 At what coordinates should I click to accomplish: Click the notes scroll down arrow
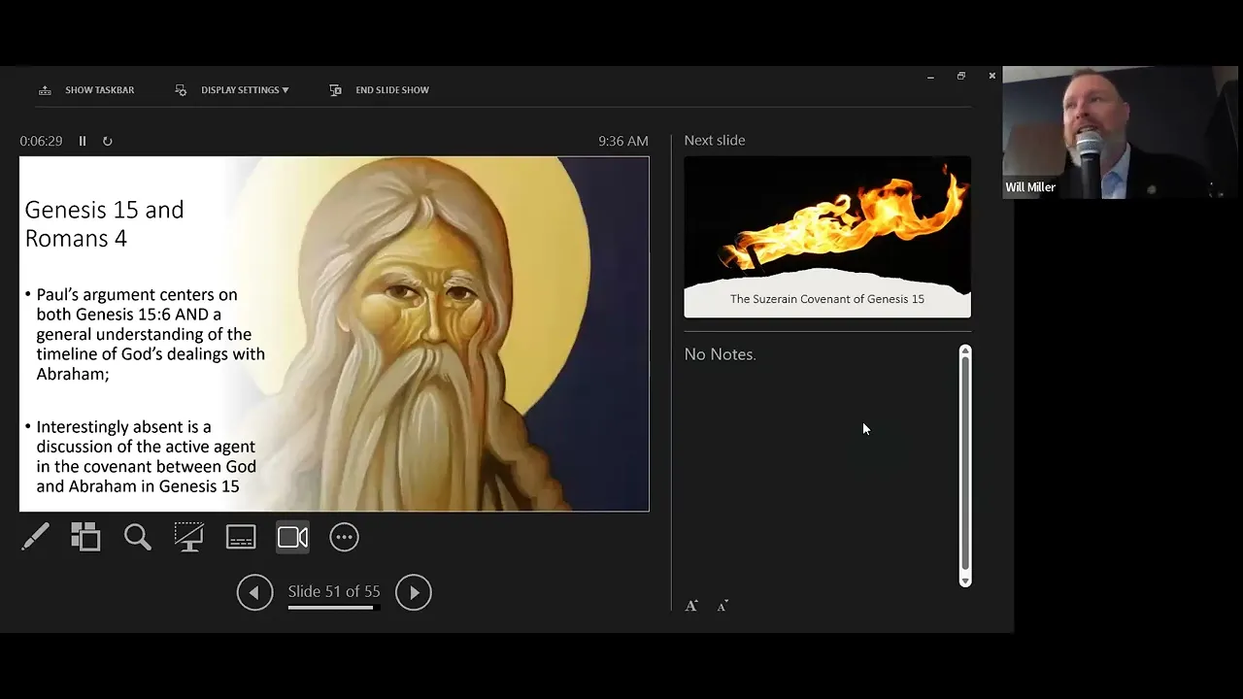tap(965, 581)
